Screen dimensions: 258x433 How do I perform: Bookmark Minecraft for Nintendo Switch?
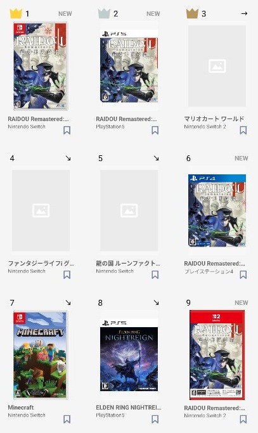pyautogui.click(x=67, y=419)
